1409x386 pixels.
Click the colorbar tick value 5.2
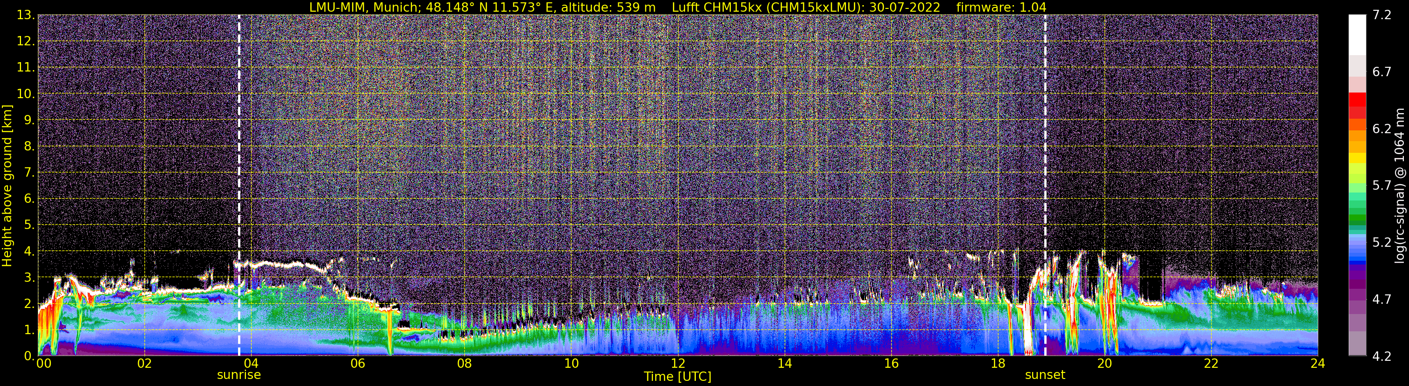1382,243
